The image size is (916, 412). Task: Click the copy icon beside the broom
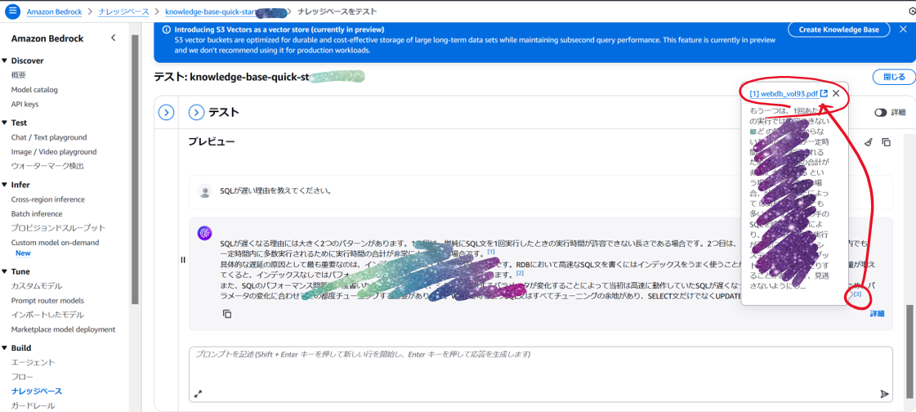(887, 142)
